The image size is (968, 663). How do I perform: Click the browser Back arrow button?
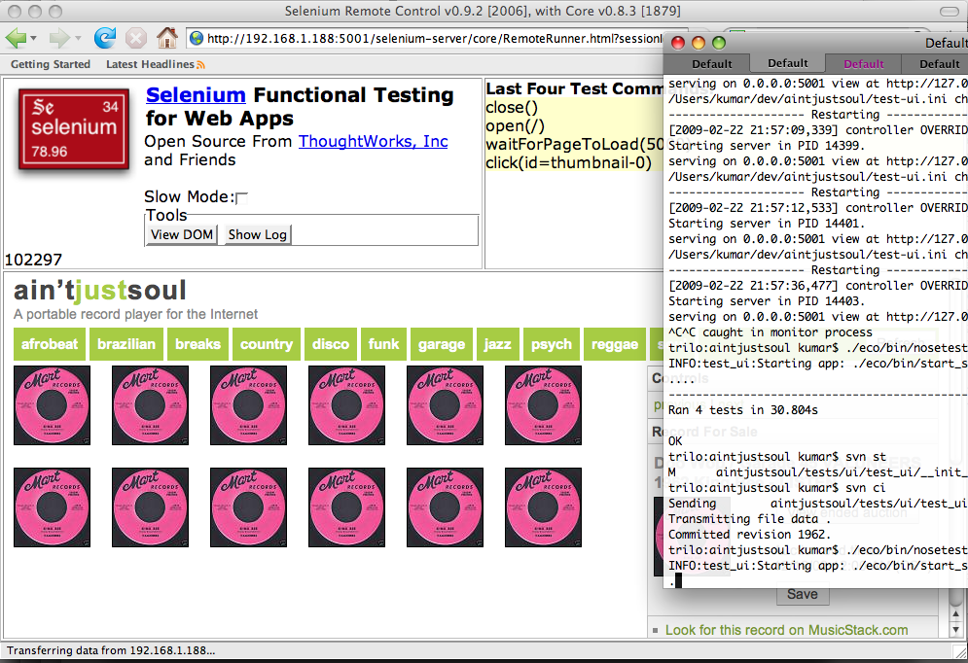[x=16, y=38]
